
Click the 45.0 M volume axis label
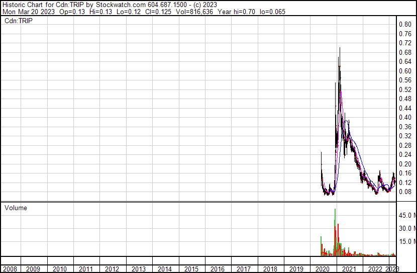tap(406, 215)
